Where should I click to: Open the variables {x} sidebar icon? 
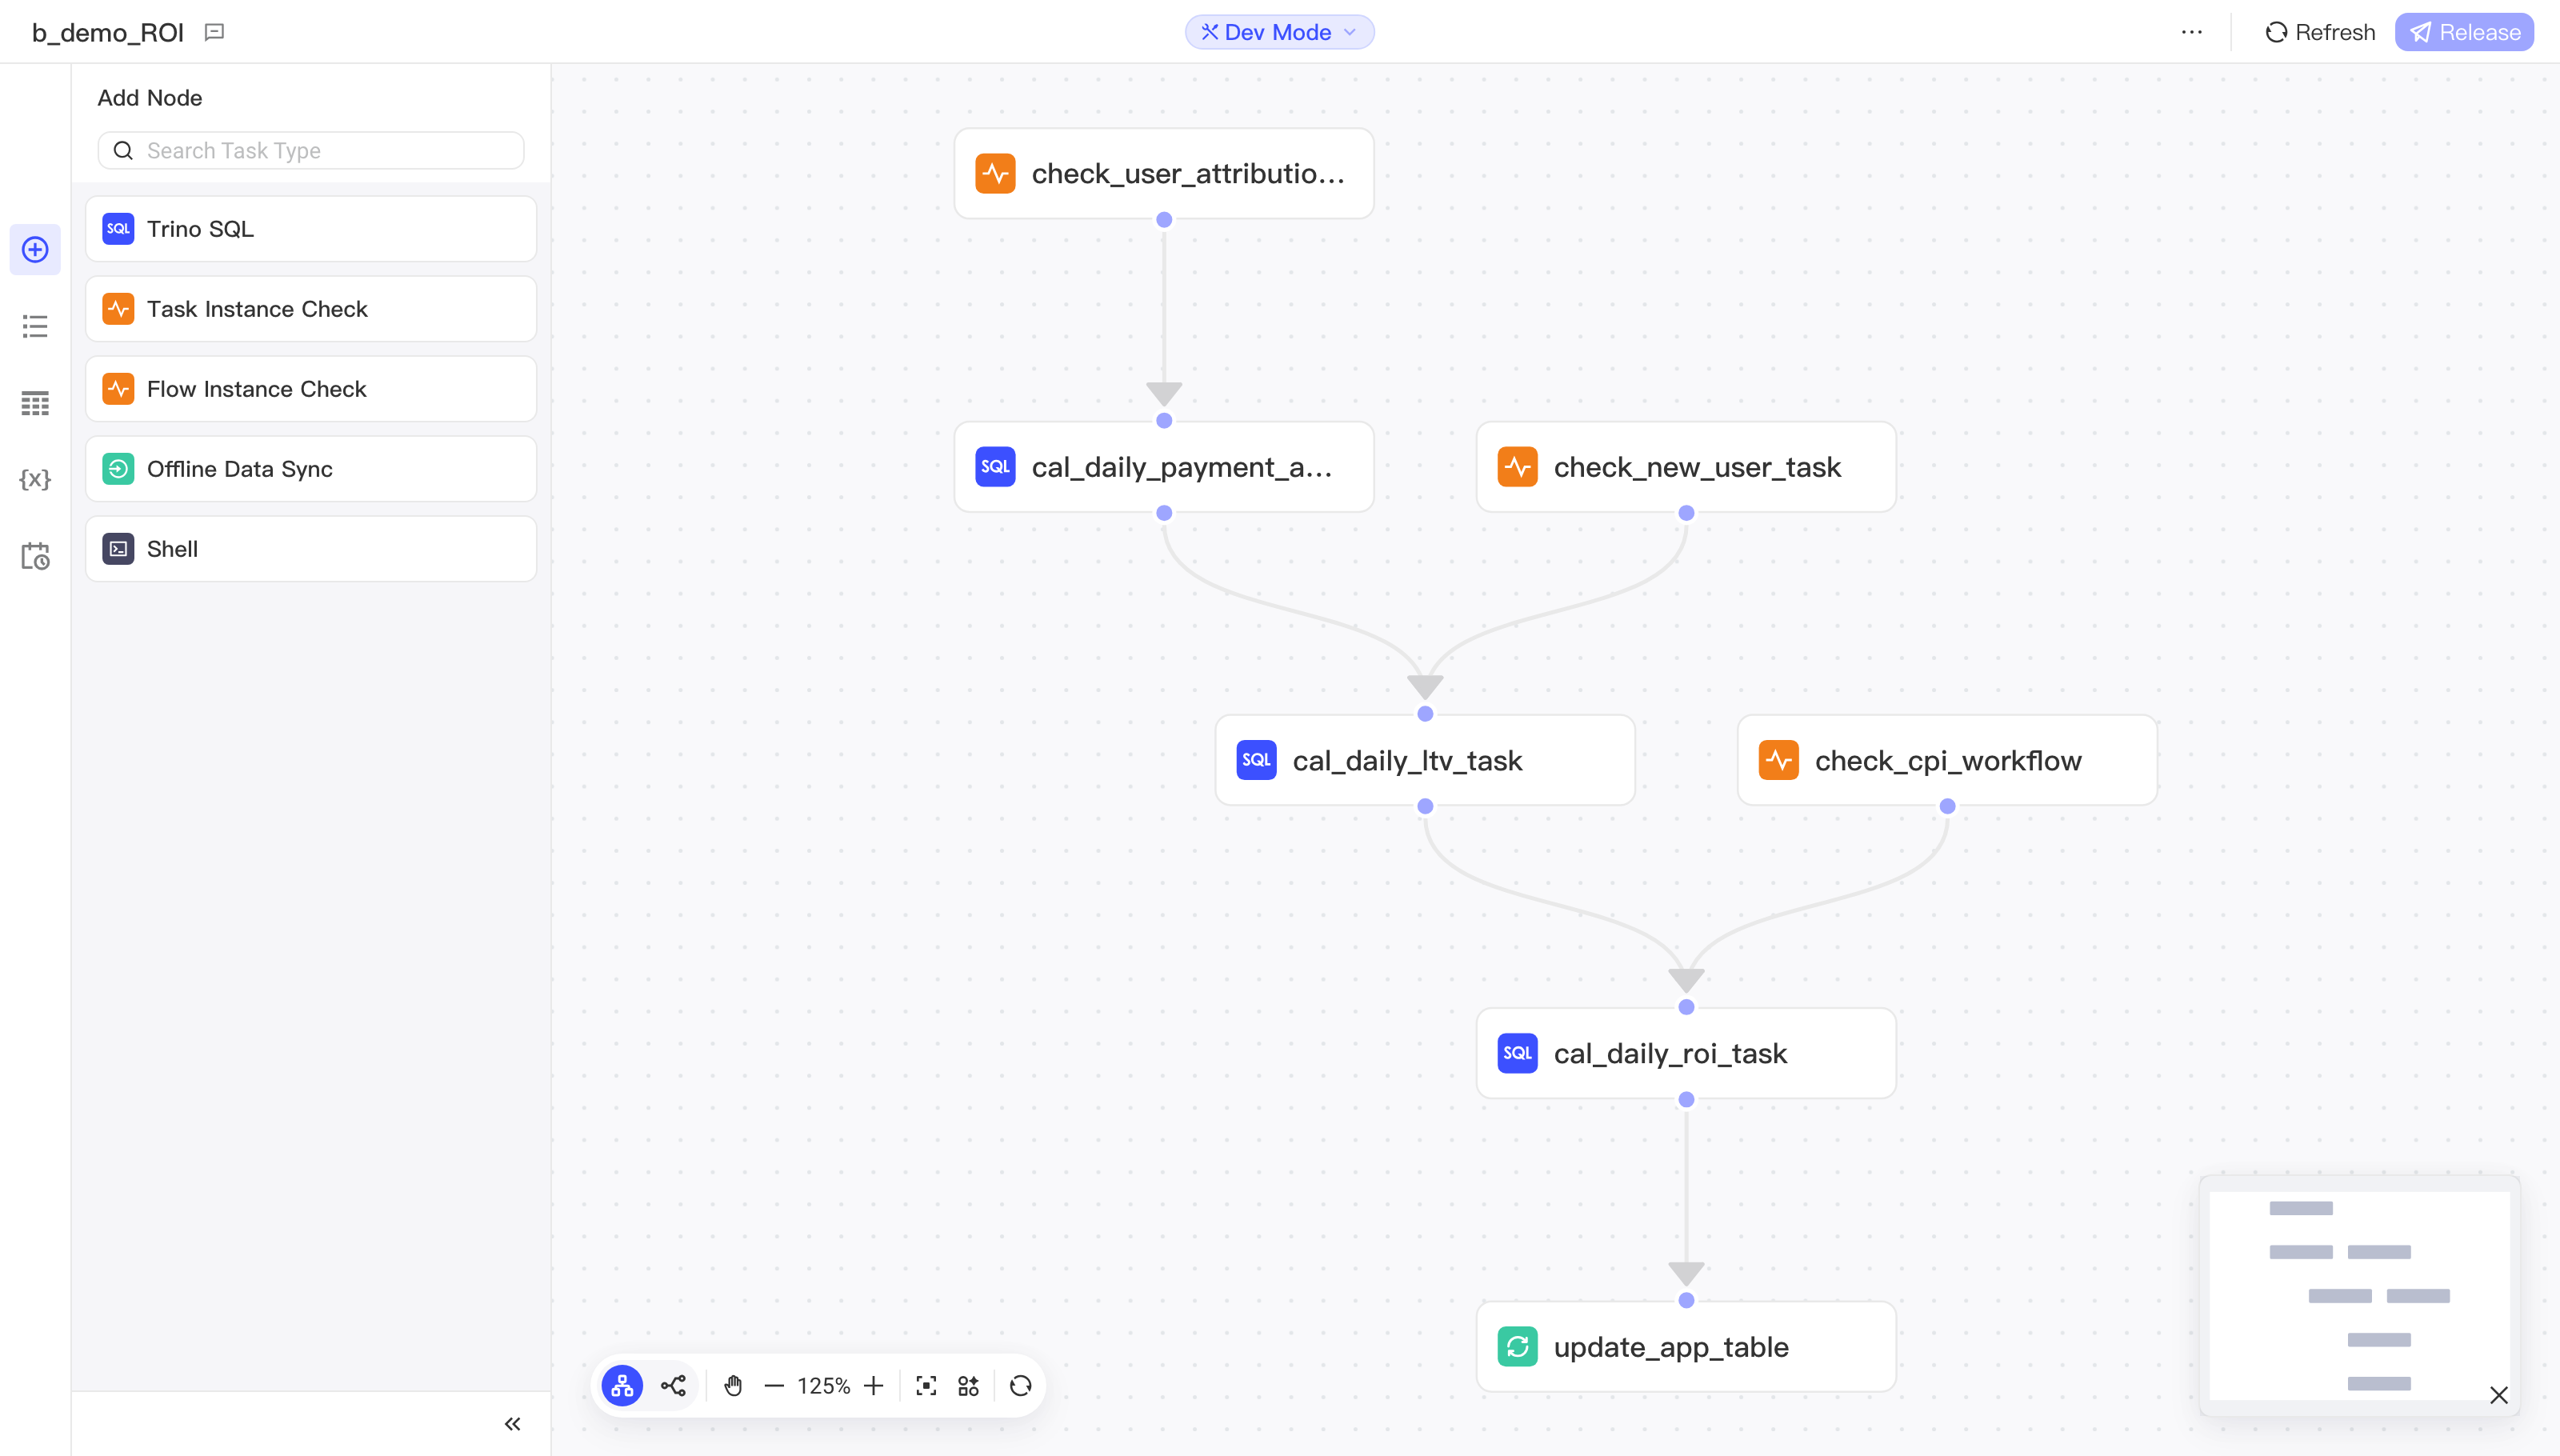tap(35, 479)
